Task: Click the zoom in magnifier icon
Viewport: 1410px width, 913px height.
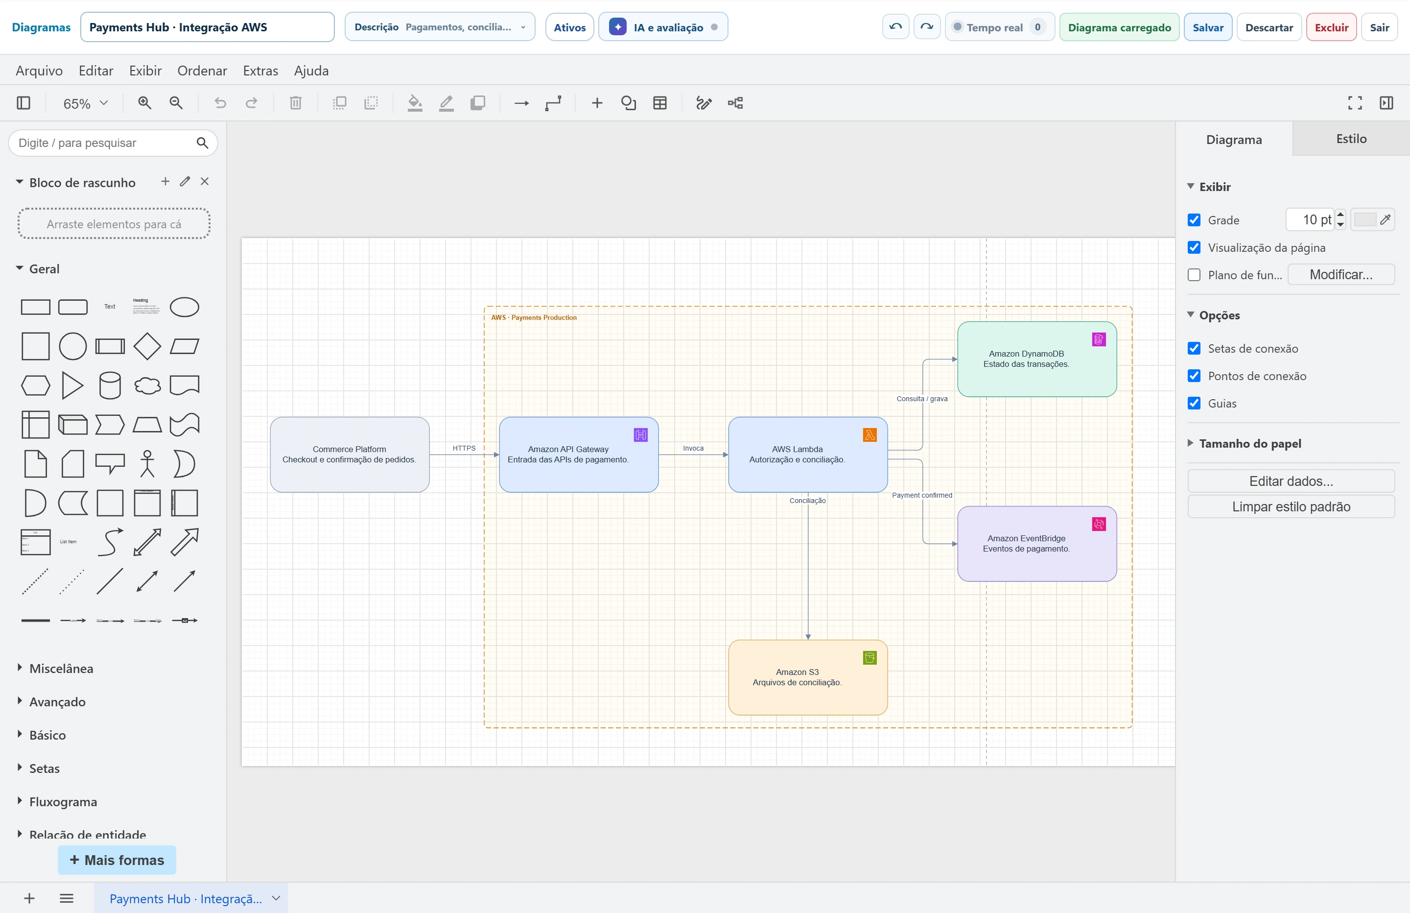Action: click(144, 103)
